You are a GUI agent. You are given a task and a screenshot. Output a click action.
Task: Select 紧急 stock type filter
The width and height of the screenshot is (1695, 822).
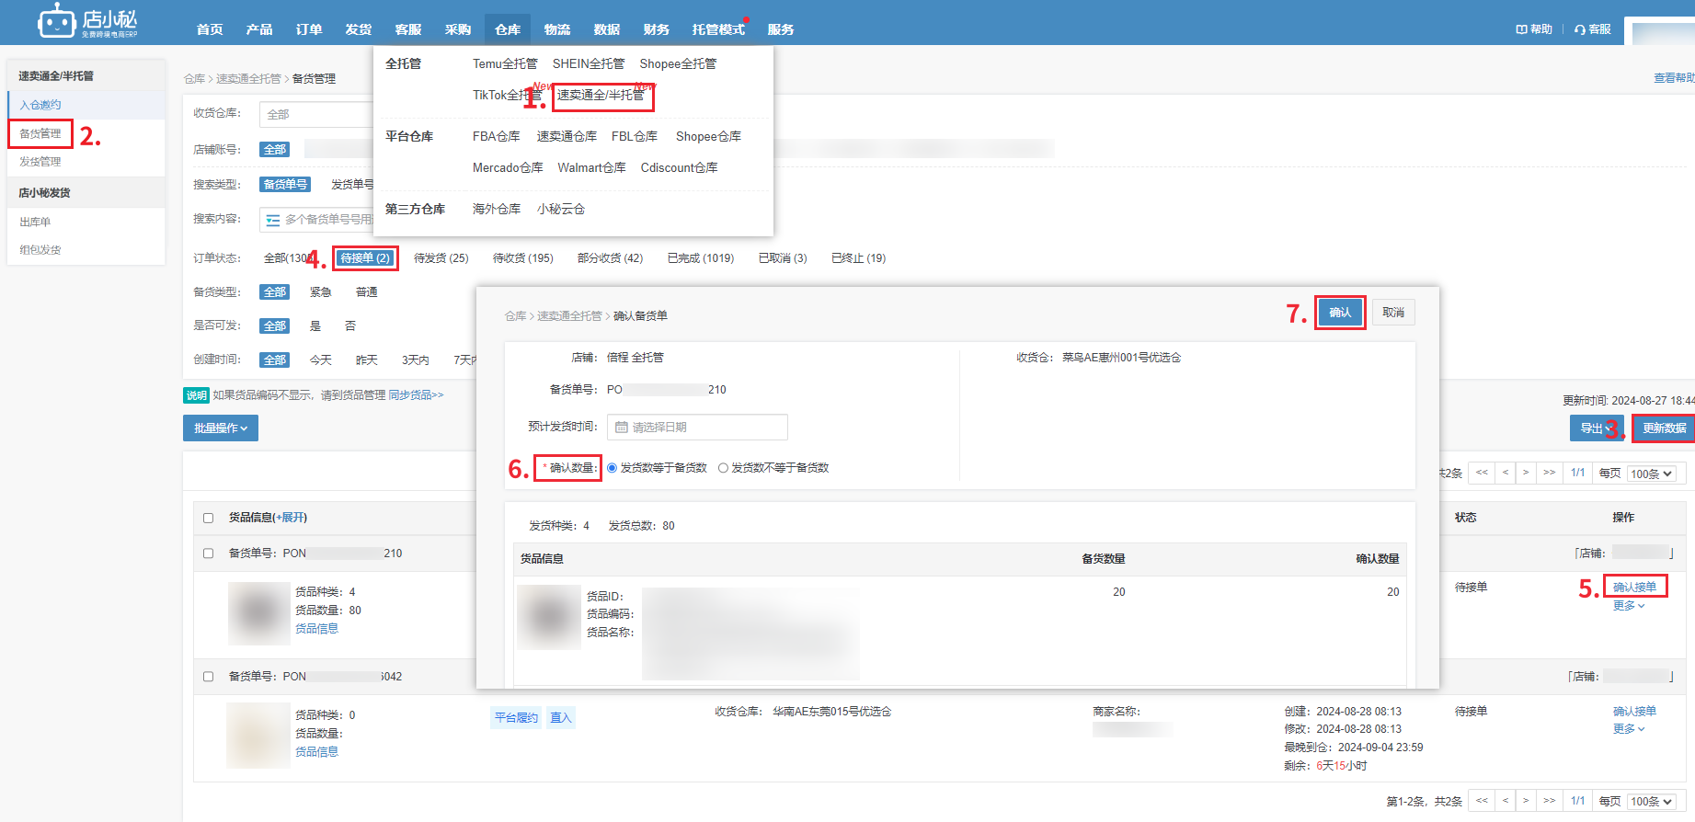pyautogui.click(x=321, y=292)
